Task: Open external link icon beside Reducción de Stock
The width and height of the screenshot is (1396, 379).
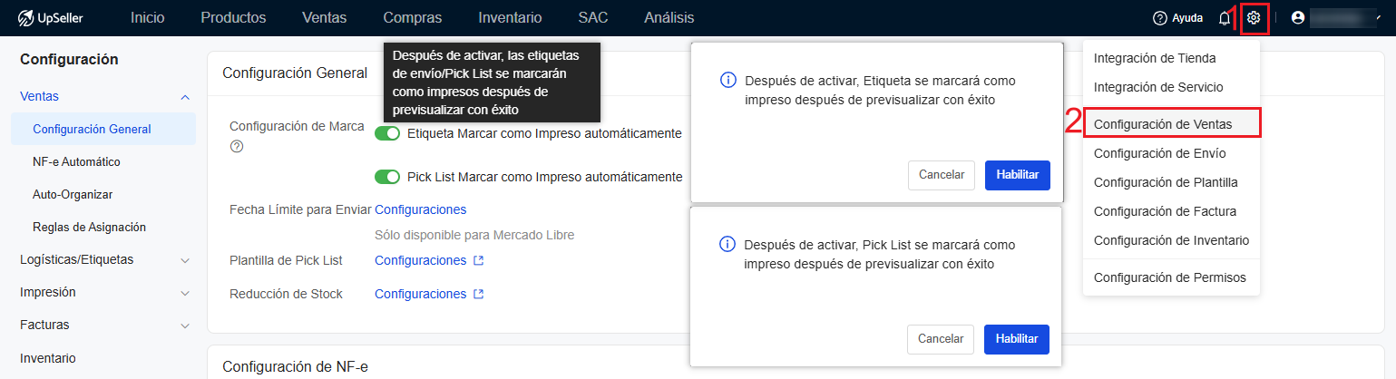Action: click(478, 294)
